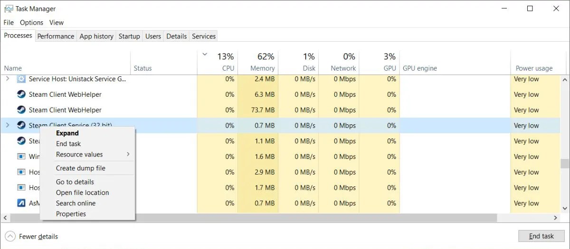Image resolution: width=570 pixels, height=249 pixels.
Task: Switch to the Performance tab
Action: [56, 36]
